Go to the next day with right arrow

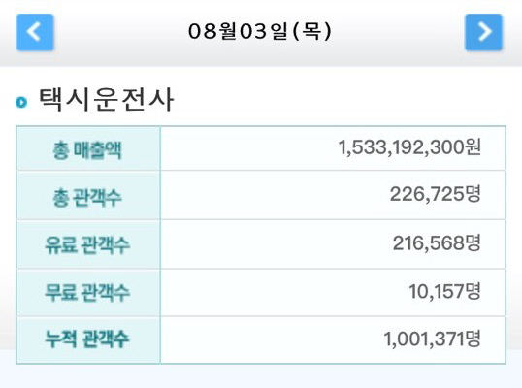click(483, 32)
